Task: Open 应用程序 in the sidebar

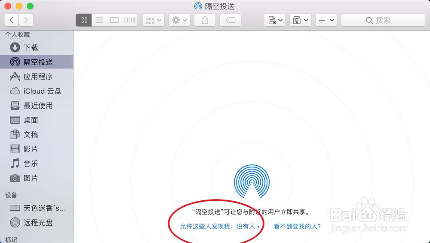Action: tap(37, 76)
